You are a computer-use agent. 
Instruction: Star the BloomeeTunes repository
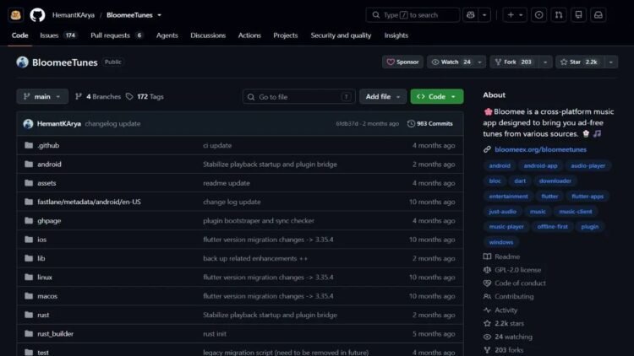[x=579, y=62]
